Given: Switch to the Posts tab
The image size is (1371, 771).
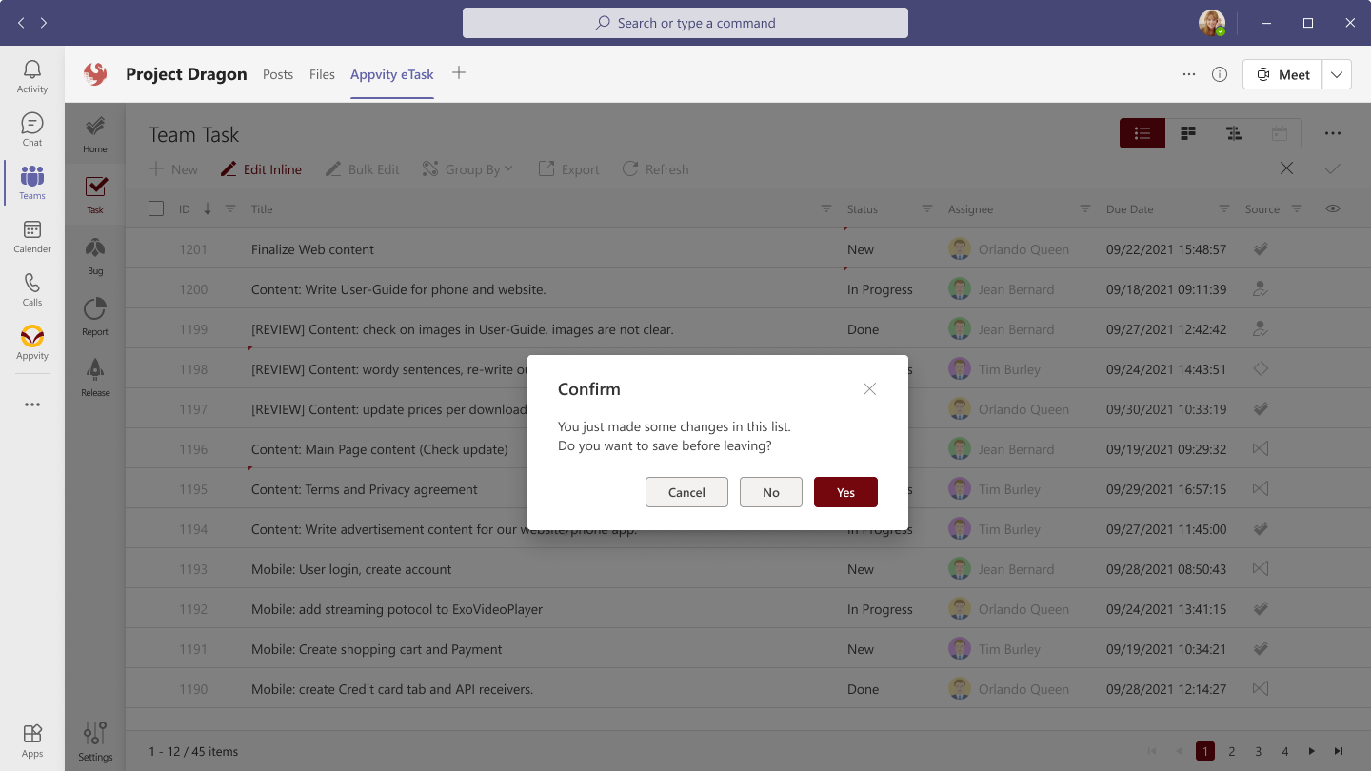Looking at the screenshot, I should (x=278, y=73).
